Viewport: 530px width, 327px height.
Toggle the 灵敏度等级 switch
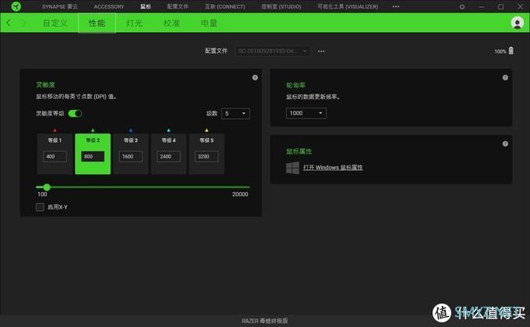[x=75, y=113]
